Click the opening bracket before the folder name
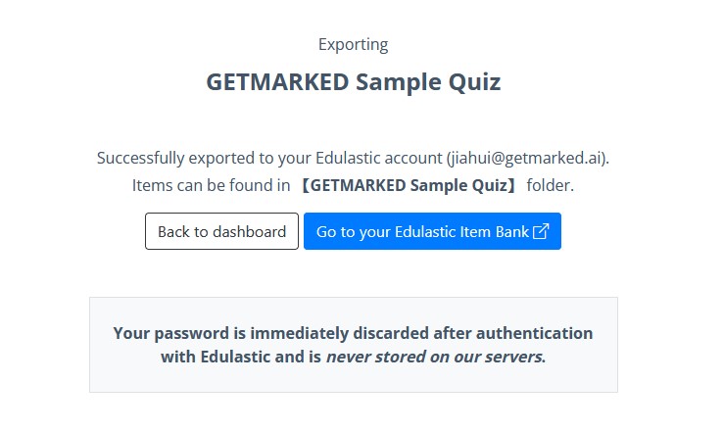 [x=305, y=185]
